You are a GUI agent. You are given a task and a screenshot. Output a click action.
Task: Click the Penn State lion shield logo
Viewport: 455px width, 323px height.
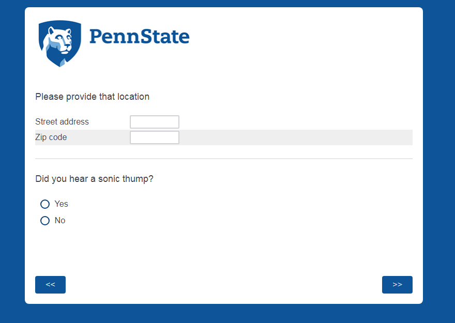pyautogui.click(x=60, y=43)
